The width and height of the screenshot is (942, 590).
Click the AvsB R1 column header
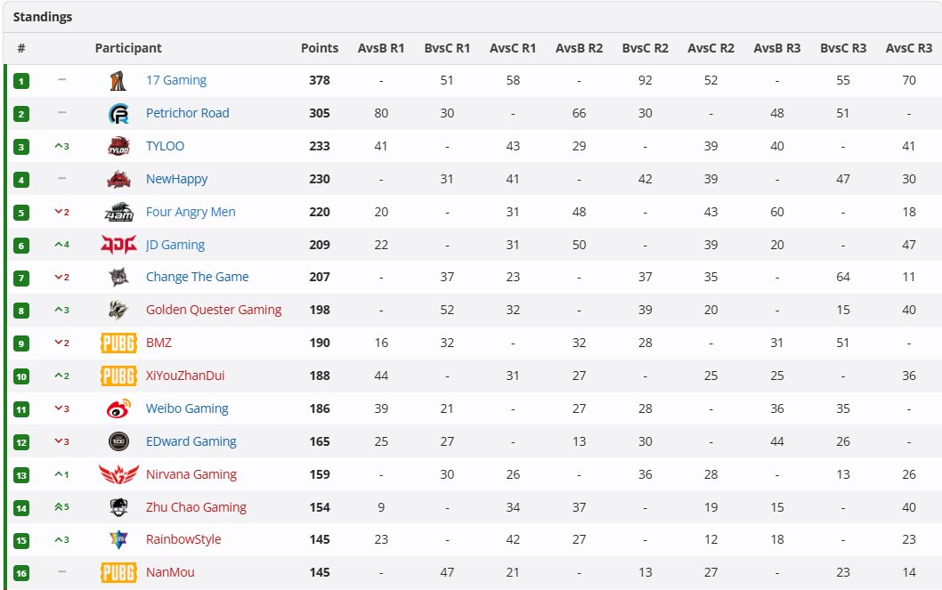[381, 48]
